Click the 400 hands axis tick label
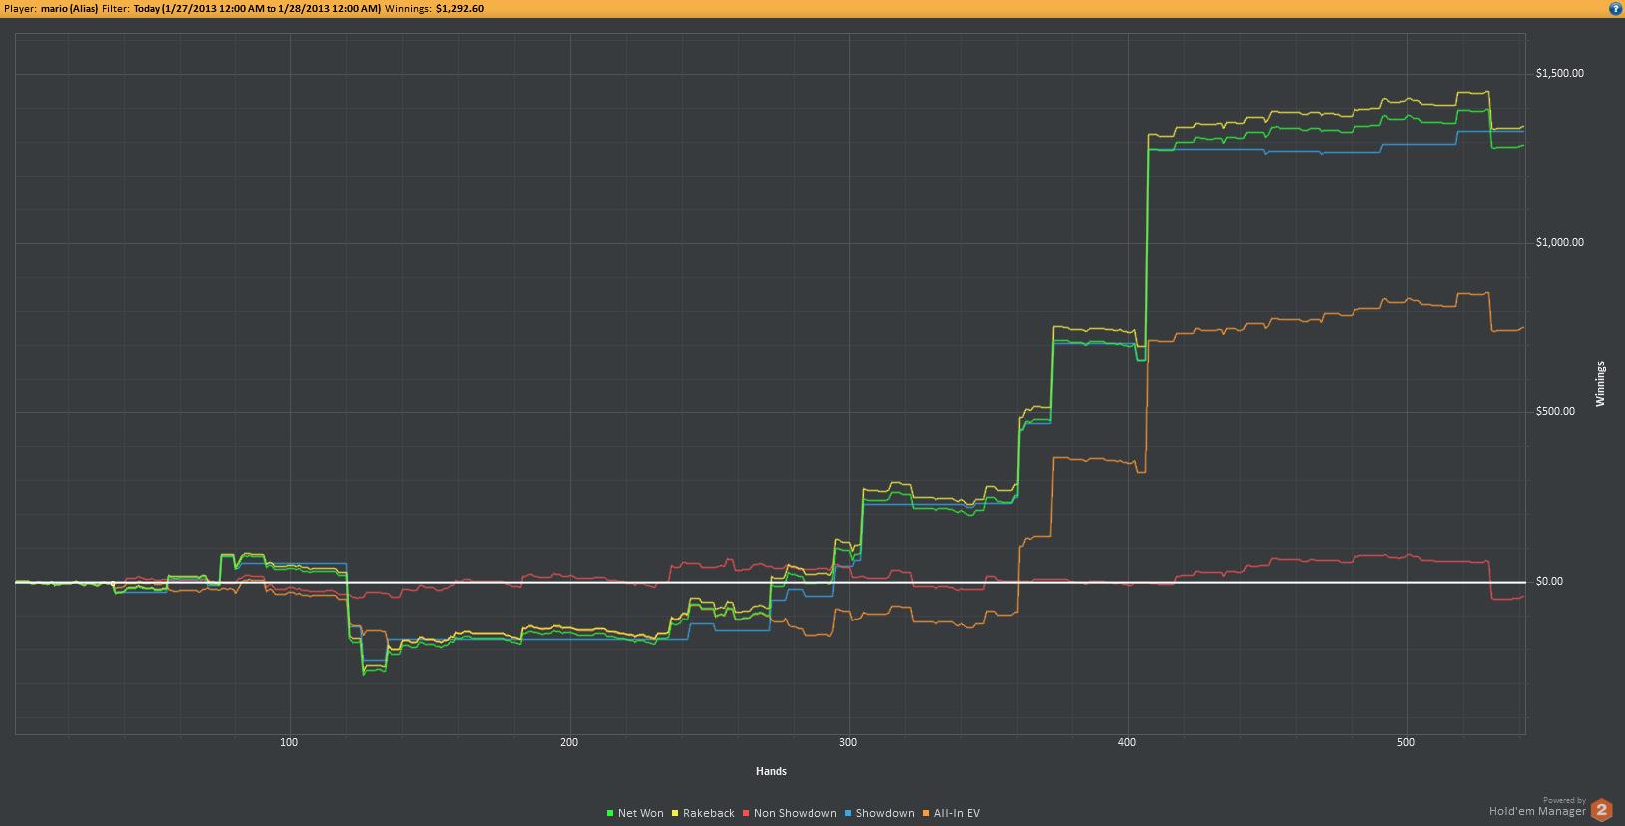1625x826 pixels. (1128, 743)
